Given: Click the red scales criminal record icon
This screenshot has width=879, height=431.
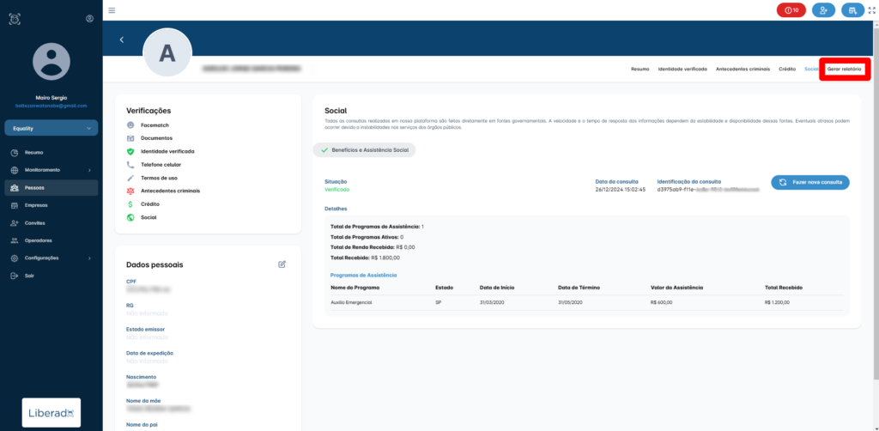Looking at the screenshot, I should [x=130, y=191].
